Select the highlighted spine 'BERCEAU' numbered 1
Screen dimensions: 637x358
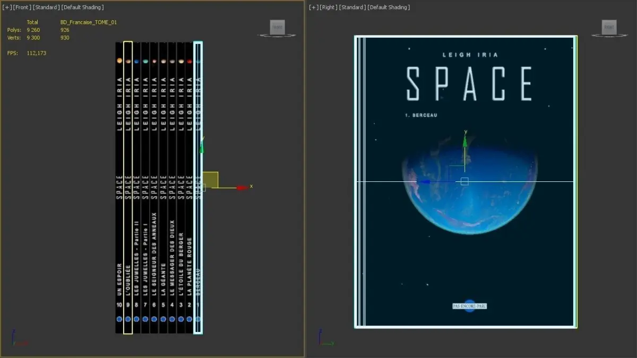(x=198, y=188)
